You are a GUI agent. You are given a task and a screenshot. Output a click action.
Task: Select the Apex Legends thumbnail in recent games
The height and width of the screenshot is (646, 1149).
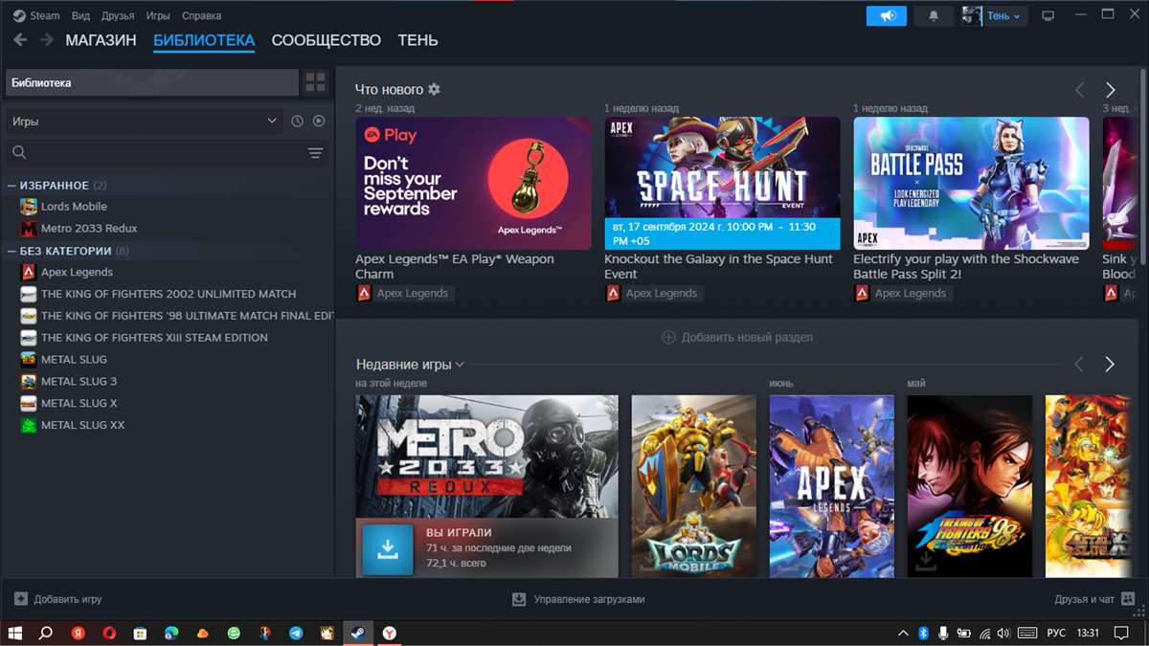(831, 486)
